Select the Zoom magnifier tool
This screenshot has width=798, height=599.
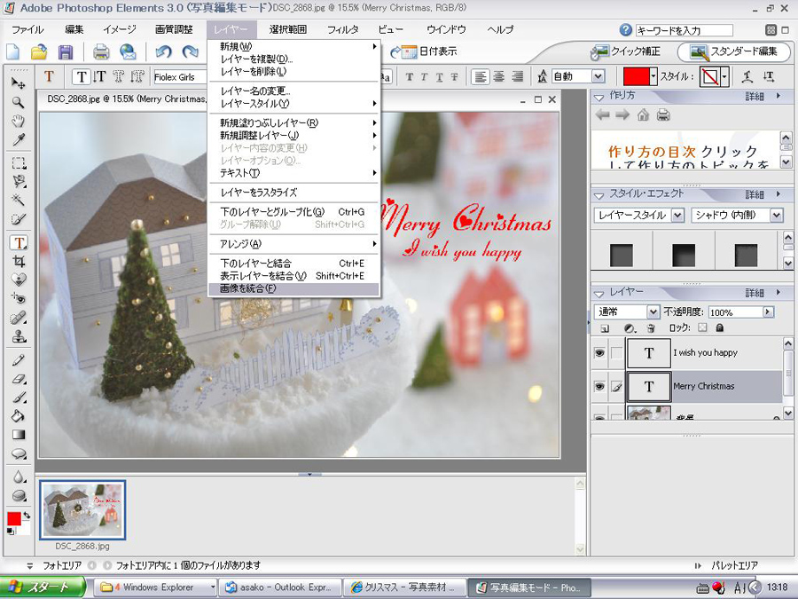(x=18, y=102)
